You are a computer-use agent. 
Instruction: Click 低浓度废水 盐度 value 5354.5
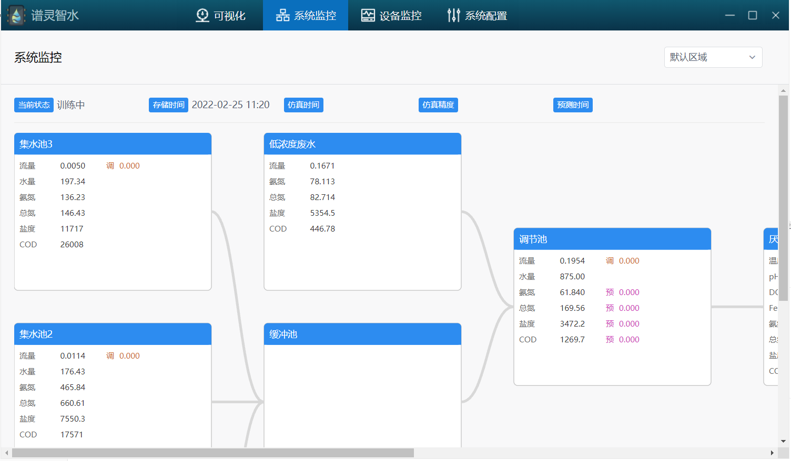tap(322, 213)
